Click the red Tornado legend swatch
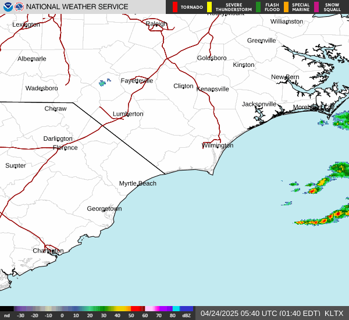Screen dimensions: 349x320 click(175, 7)
